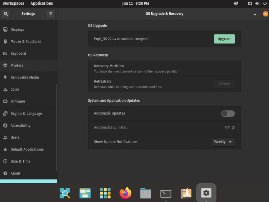Toggle the Automatic Updates switch
Screen dimensions: 269x202
pos(228,113)
